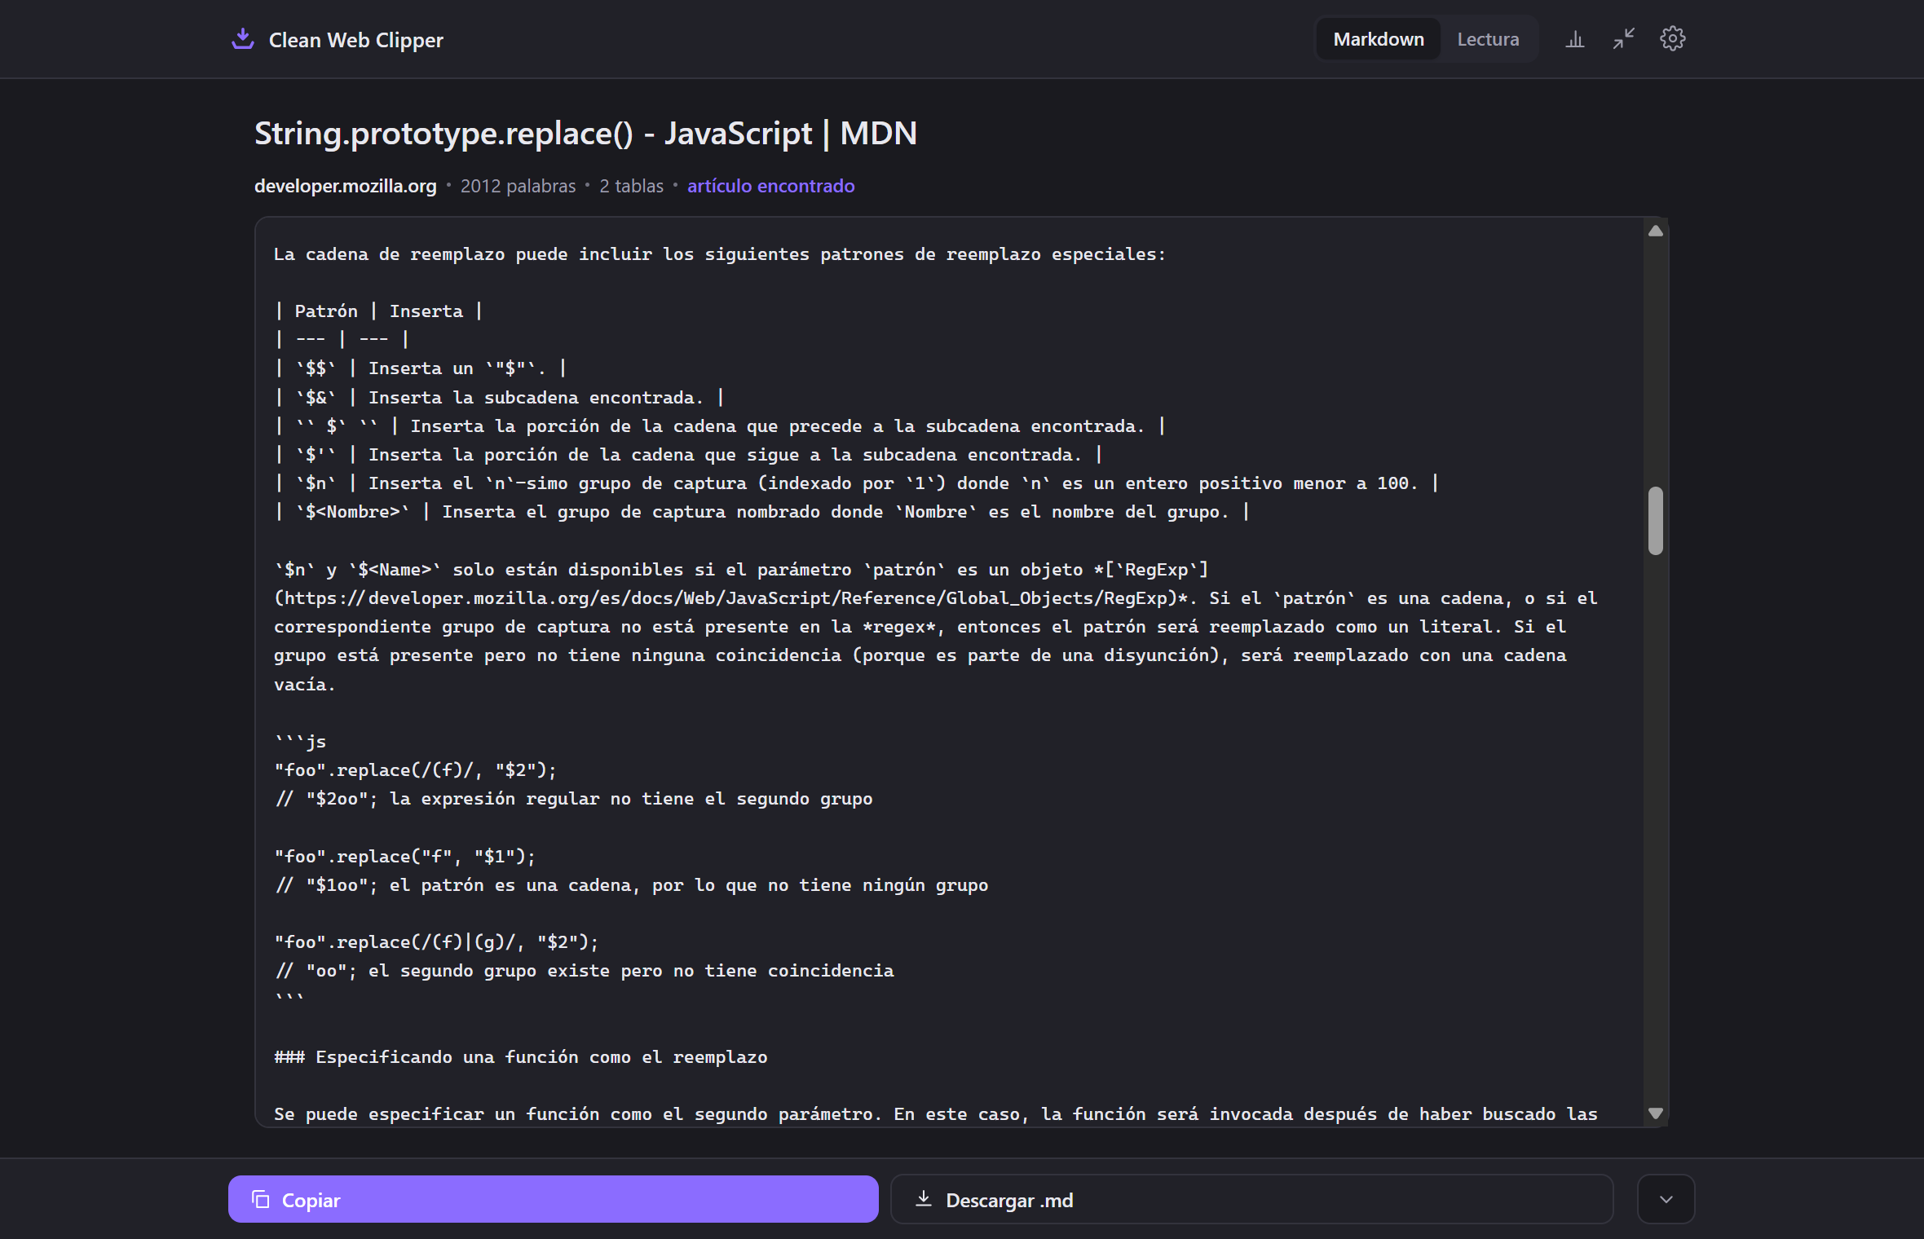Expand the download options chevron dropdown
1924x1239 pixels.
point(1666,1199)
